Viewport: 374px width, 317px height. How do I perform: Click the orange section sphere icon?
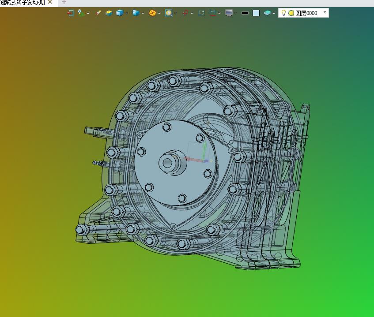[x=152, y=13]
